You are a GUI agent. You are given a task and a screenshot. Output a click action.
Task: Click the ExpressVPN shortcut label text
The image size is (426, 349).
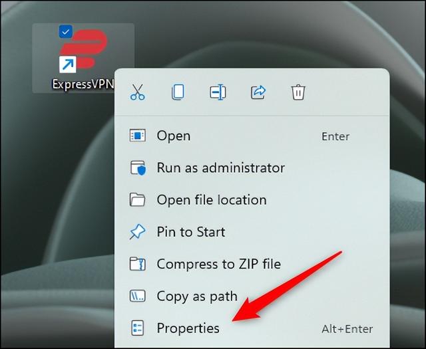[x=83, y=84]
